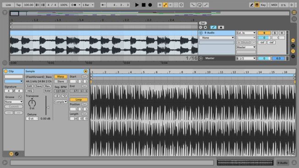Set monitoring to In on 9 Audio

239,43
